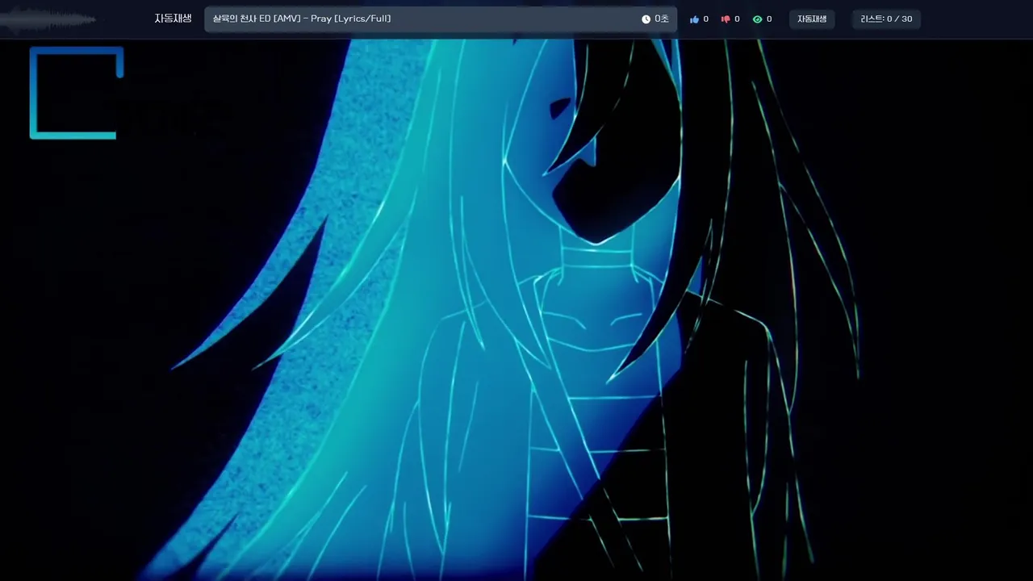
Task: Click the video playback area
Action: 516,310
